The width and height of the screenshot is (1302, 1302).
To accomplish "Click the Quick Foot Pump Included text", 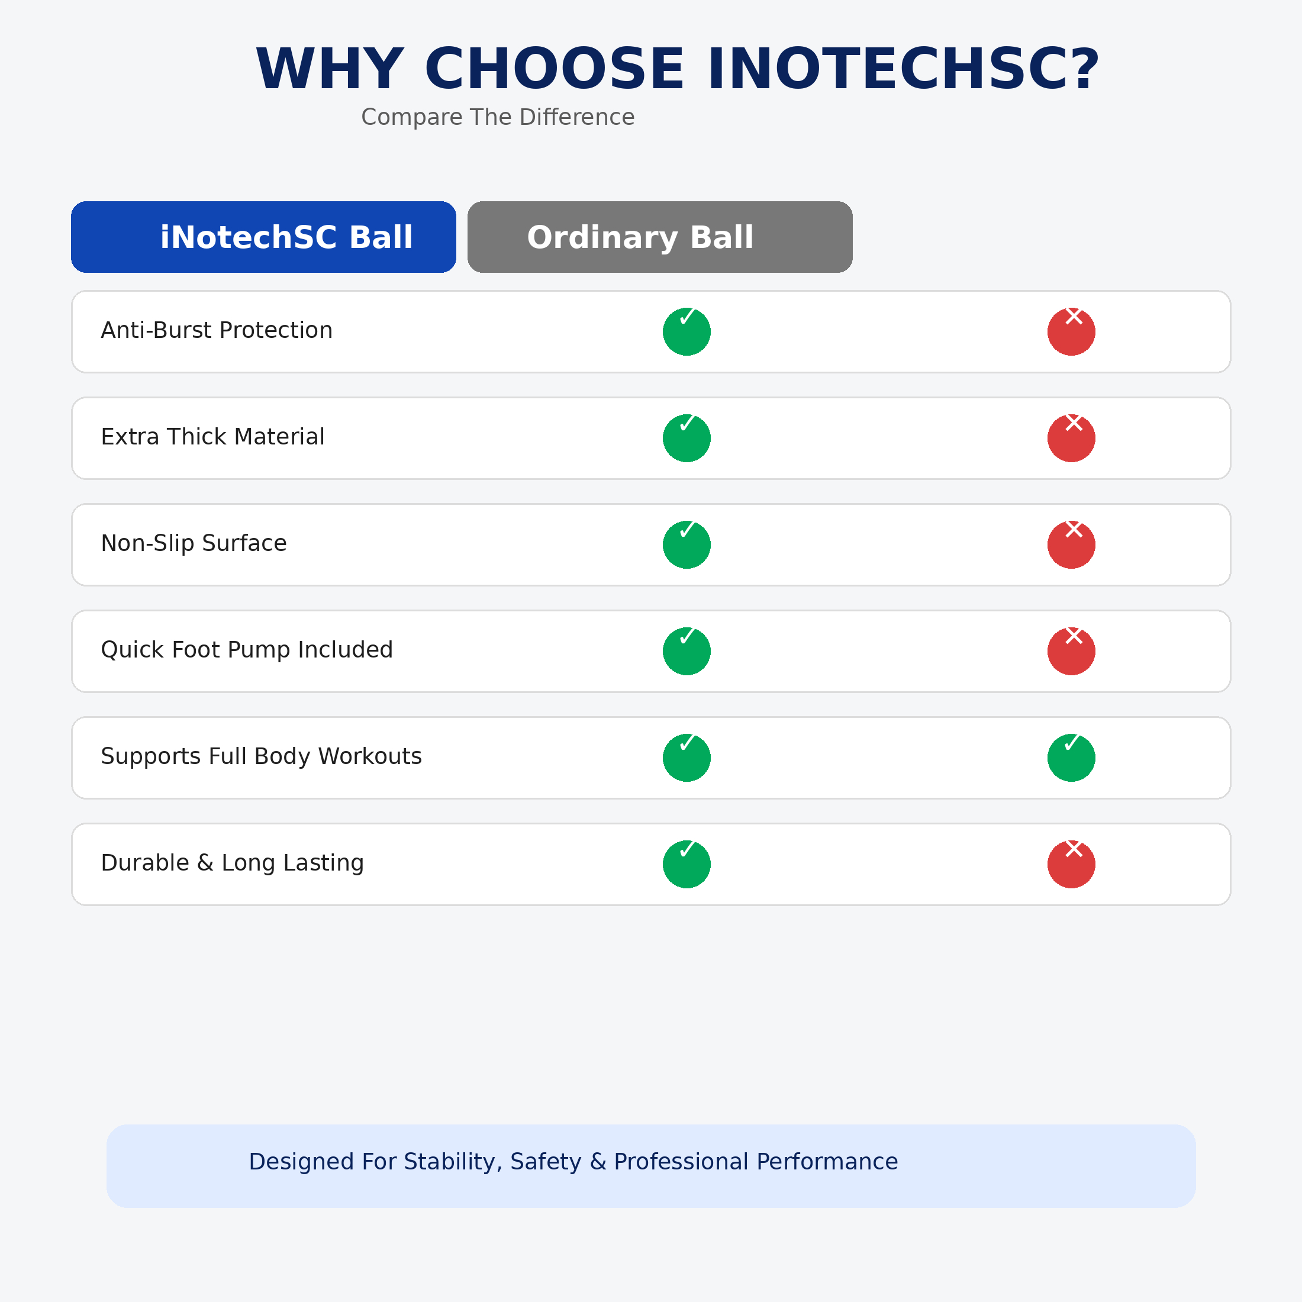I will [247, 650].
